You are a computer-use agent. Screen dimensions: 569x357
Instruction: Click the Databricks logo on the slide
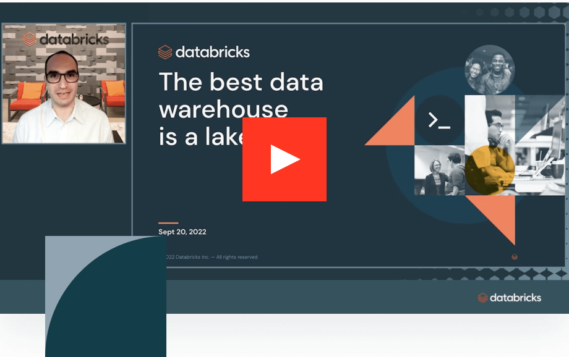(204, 52)
